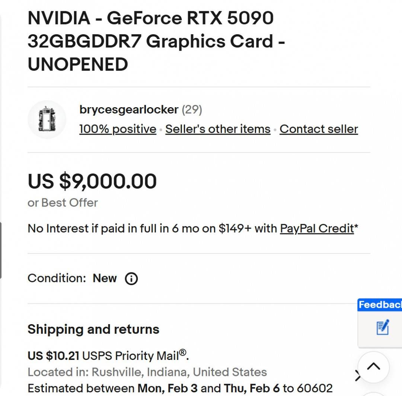The width and height of the screenshot is (402, 396).
Task: View the Seller's other items
Action: tap(218, 129)
